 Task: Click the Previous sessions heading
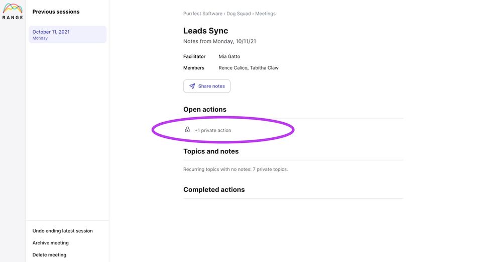click(56, 12)
